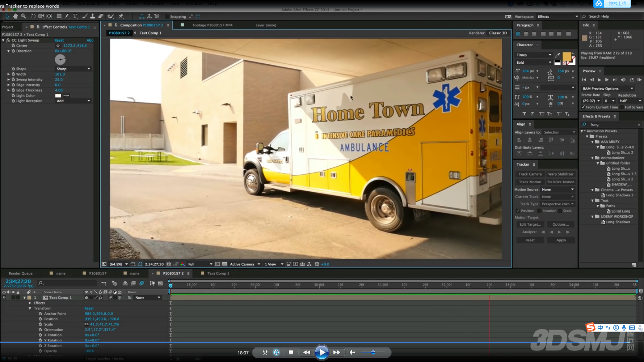Click the Light Color white swatch

[x=58, y=96]
